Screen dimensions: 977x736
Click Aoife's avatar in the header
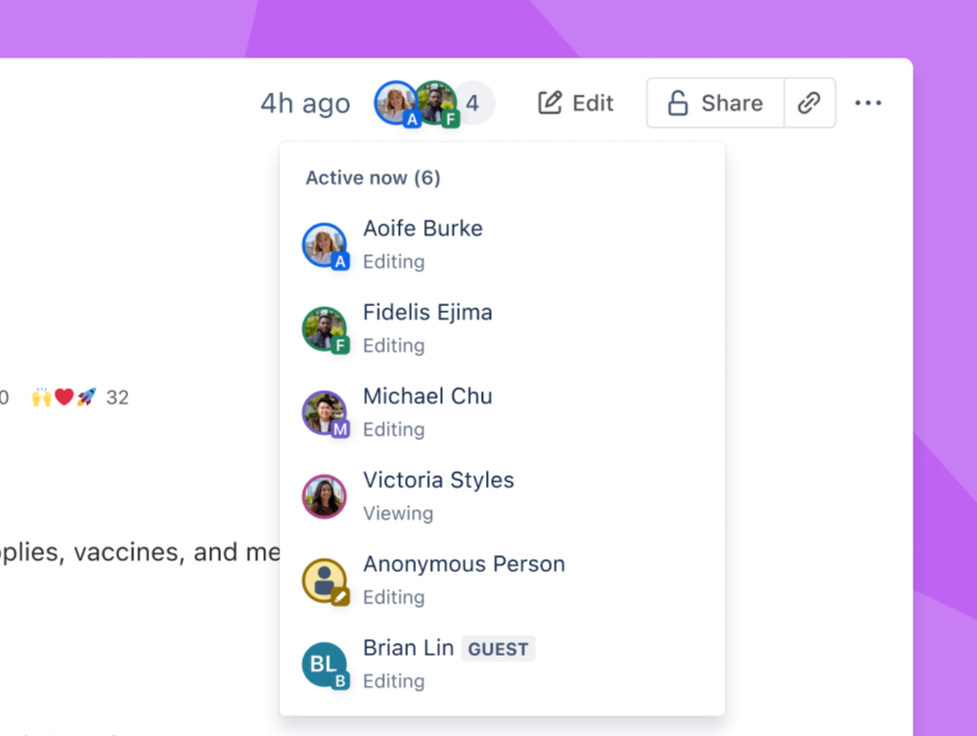(396, 103)
